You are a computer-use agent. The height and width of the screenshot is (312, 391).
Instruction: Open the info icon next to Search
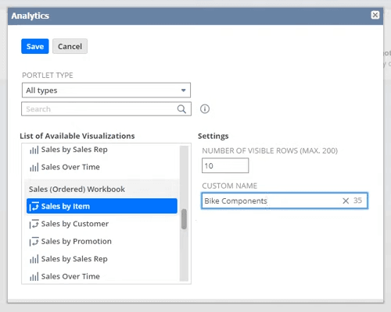[x=205, y=109]
